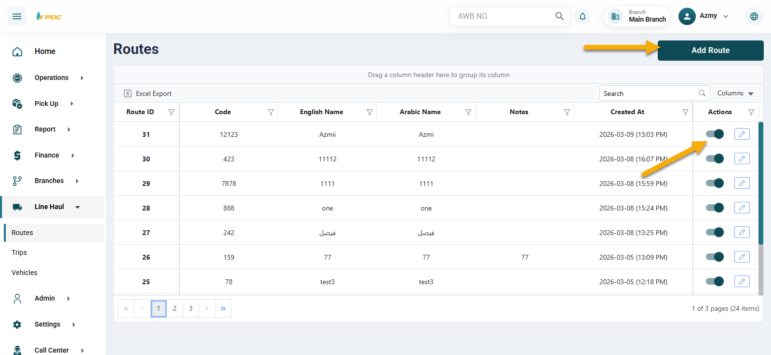
Task: Click the Azmy user avatar icon
Action: (x=687, y=16)
